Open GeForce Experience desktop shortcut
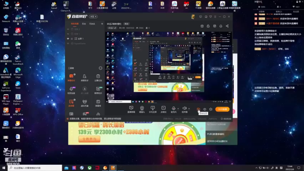Image resolution: width=304 pixels, height=171 pixels. [x=6, y=86]
